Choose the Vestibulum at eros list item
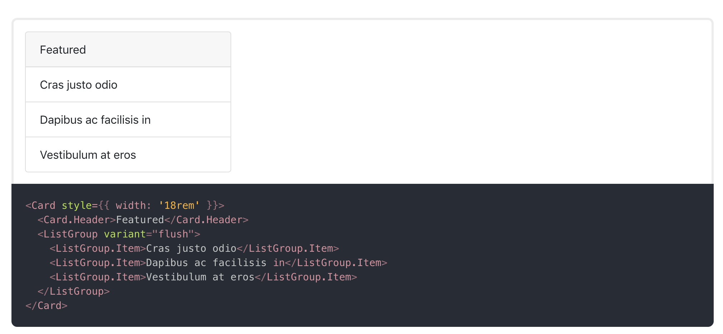723x334 pixels. (128, 155)
